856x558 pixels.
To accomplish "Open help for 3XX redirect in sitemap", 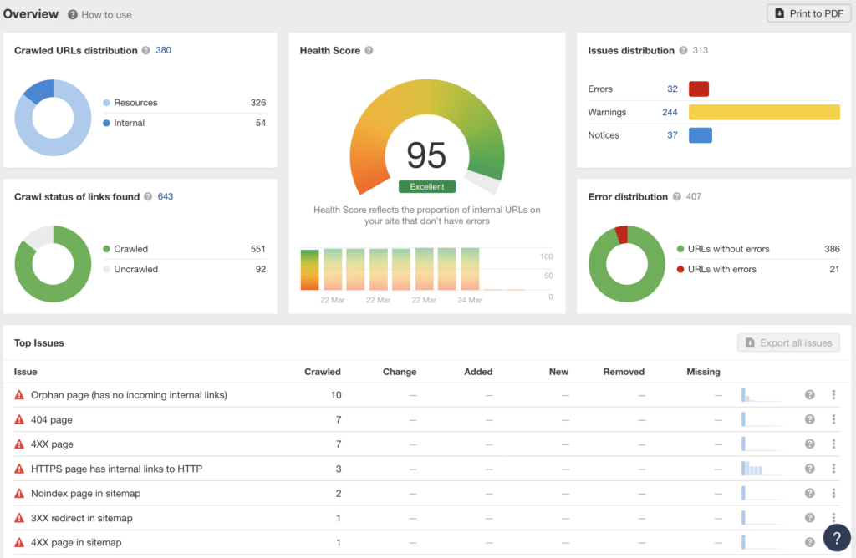I will coord(809,517).
